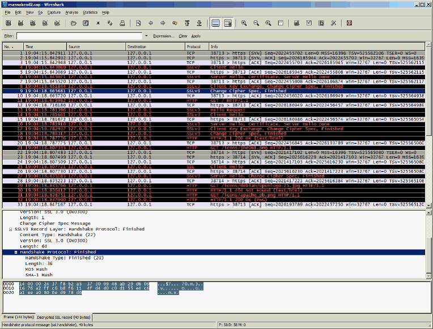433x329 pixels.
Task: Toggle auto scroll in live capture
Action: click(228, 23)
